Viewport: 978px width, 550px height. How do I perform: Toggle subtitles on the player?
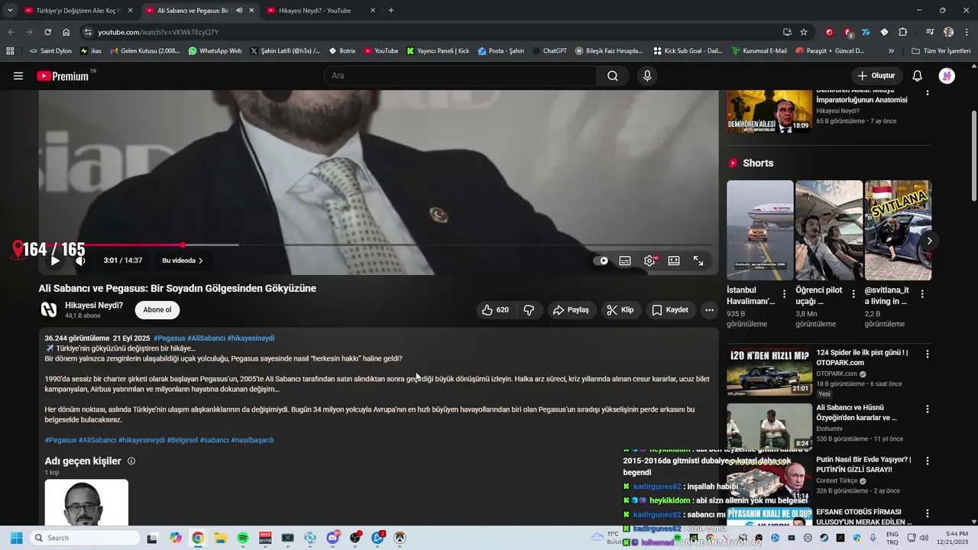click(x=625, y=260)
